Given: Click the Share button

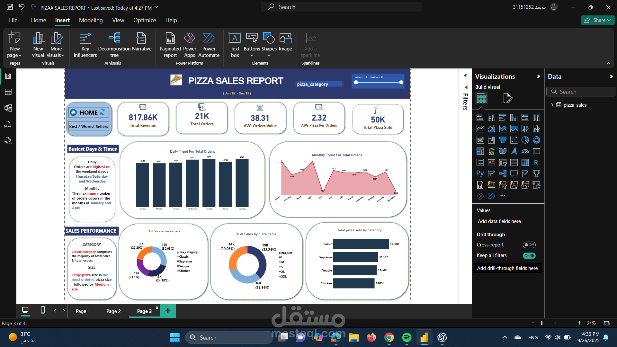Looking at the screenshot, I should click(x=597, y=20).
